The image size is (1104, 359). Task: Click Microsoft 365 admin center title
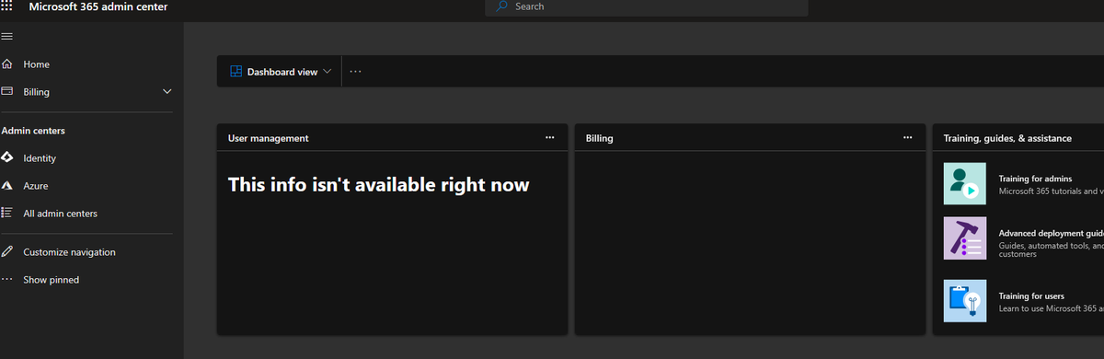pyautogui.click(x=98, y=6)
